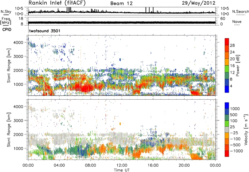The width and height of the screenshot is (249, 172).
Task: Click the velocity panel 'Slant Range [km]' label
Action: pos(9,129)
